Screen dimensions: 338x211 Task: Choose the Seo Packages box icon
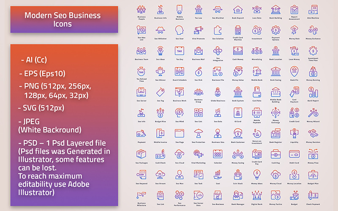pos(142,154)
